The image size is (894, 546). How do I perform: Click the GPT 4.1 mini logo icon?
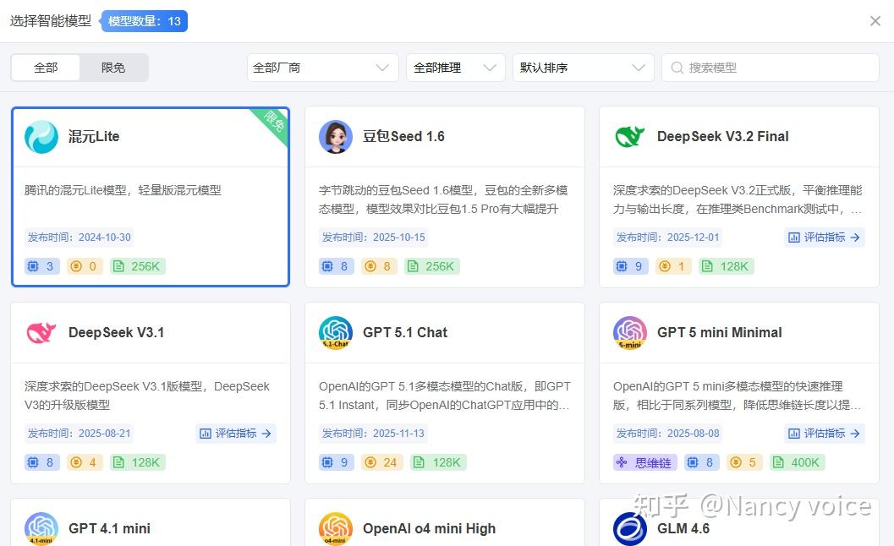pos(41,528)
